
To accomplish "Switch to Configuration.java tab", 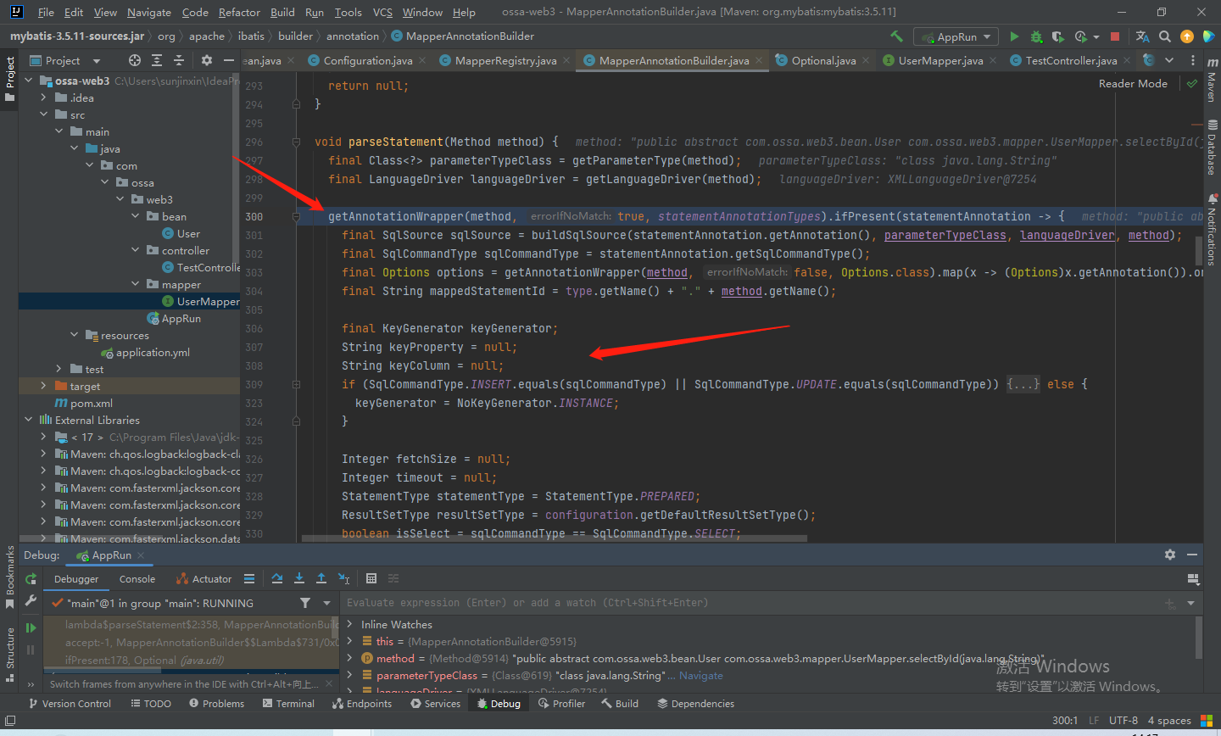I will pyautogui.click(x=368, y=60).
